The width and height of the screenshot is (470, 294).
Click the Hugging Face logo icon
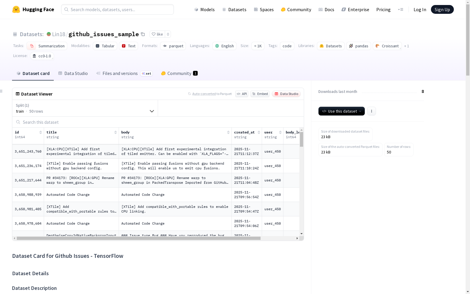pos(16,9)
